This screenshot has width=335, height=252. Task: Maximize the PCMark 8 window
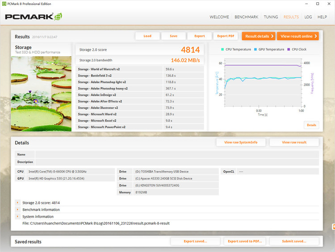click(x=318, y=4)
